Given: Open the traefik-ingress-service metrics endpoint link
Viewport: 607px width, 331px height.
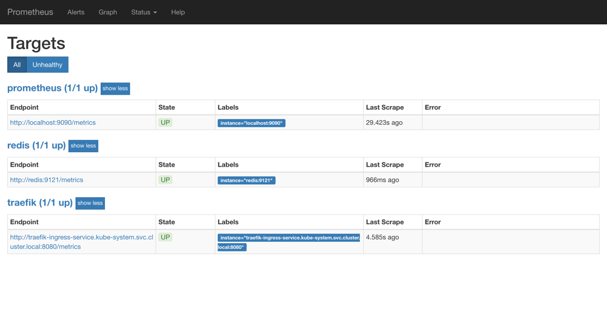Looking at the screenshot, I should coord(82,242).
